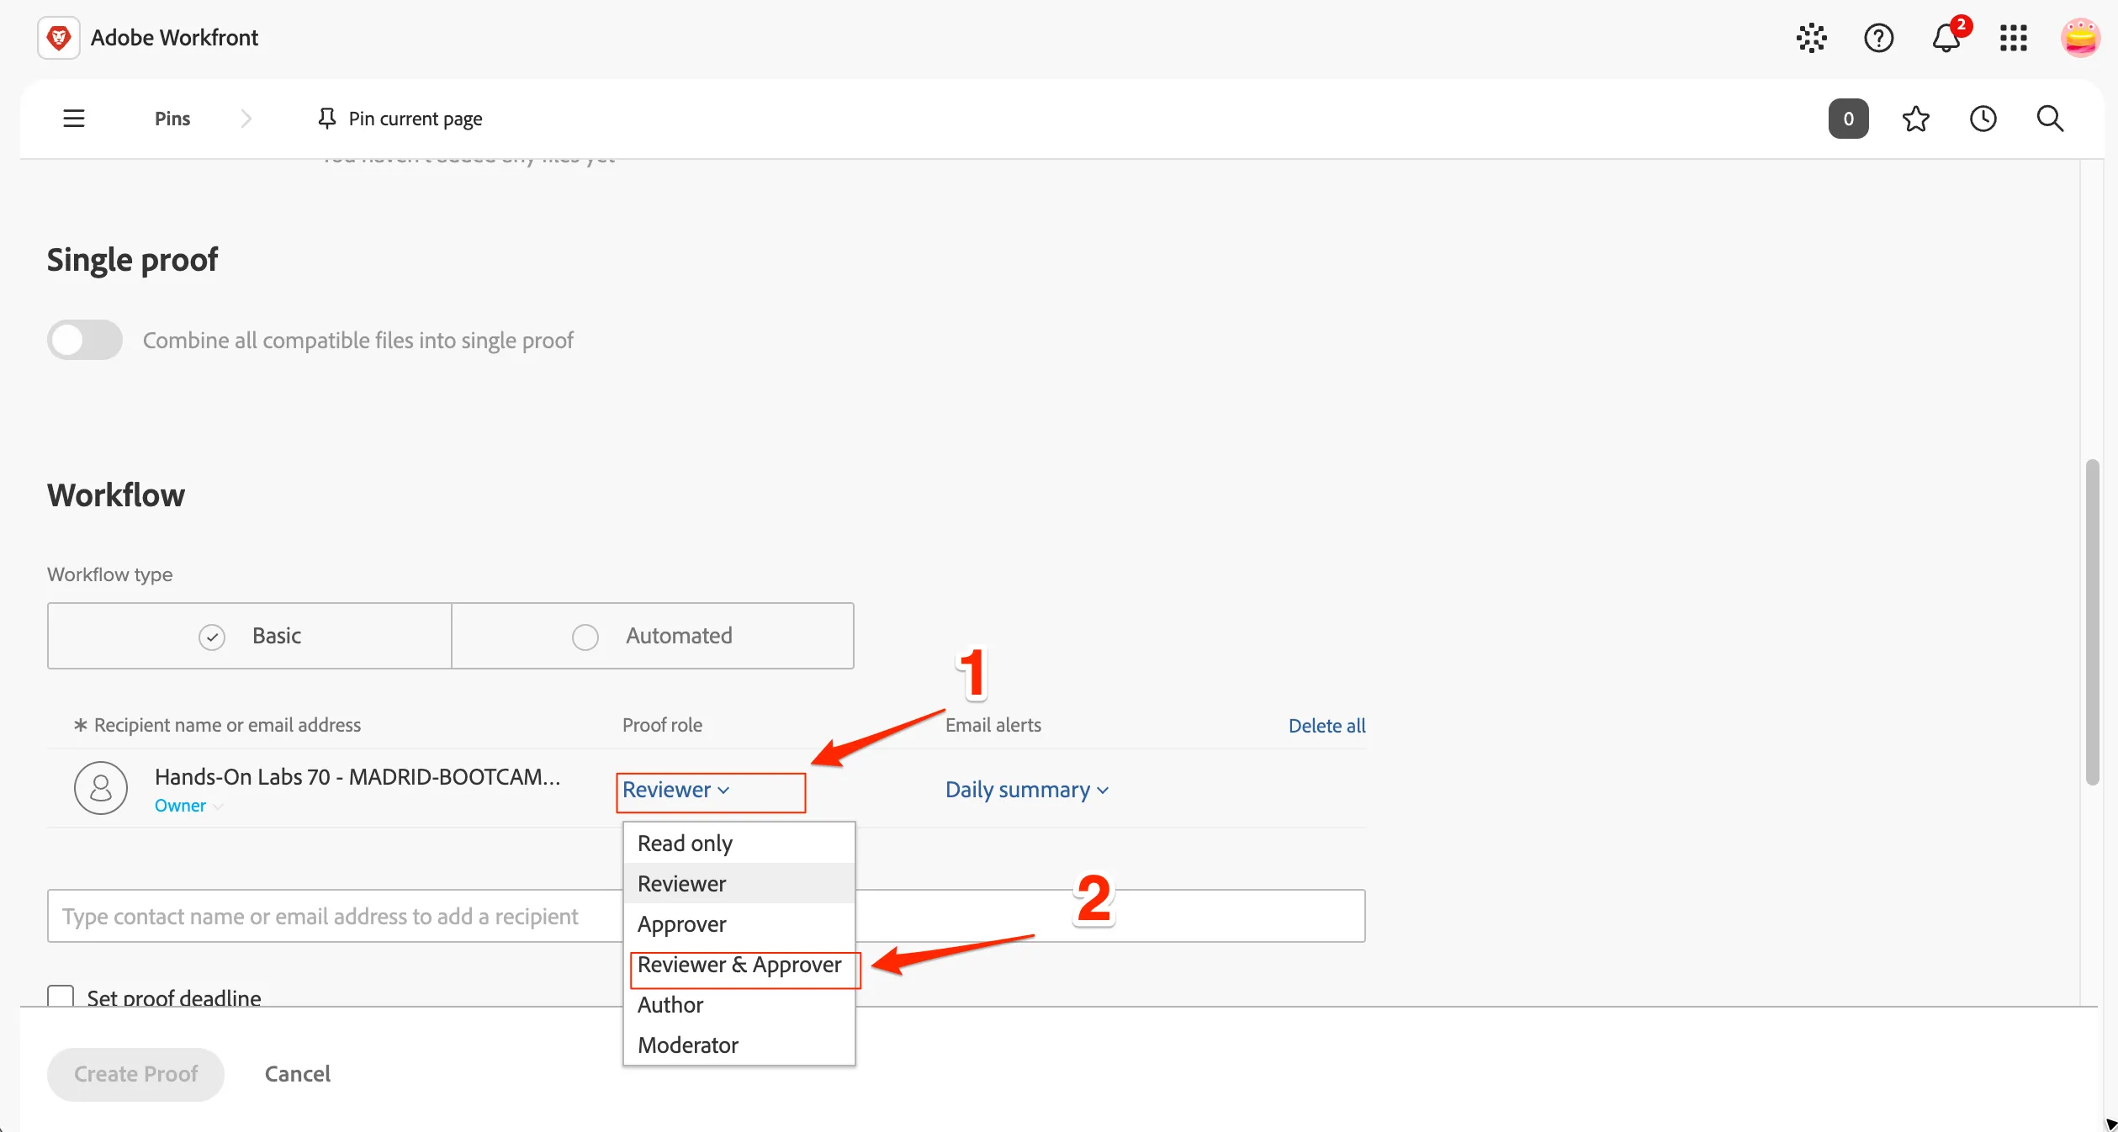Open the hamburger main menu
The width and height of the screenshot is (2118, 1132).
tap(74, 119)
